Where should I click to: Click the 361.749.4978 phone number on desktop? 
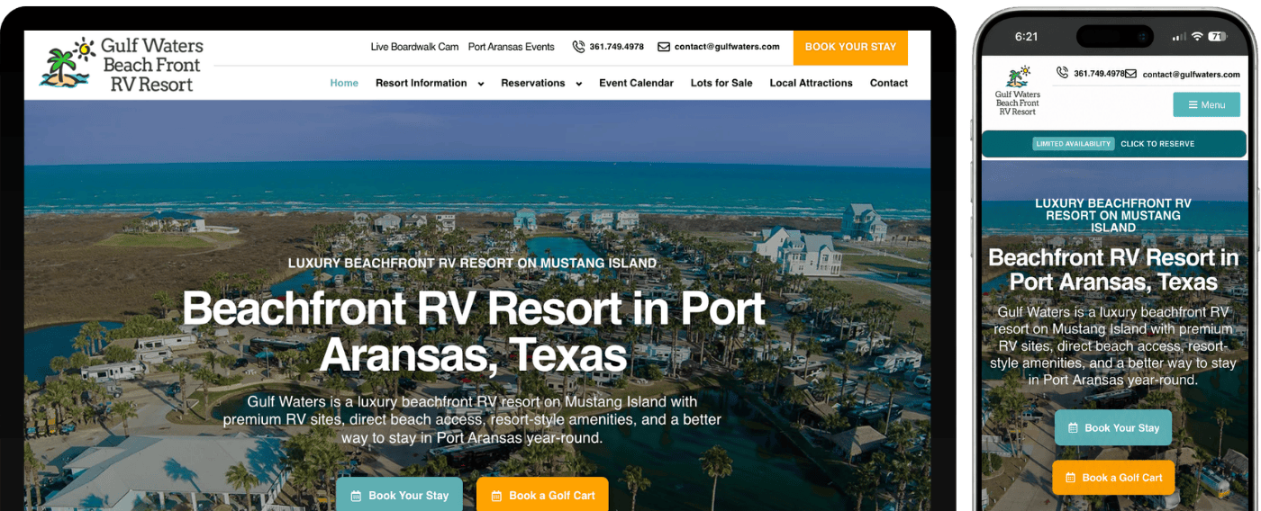click(617, 47)
